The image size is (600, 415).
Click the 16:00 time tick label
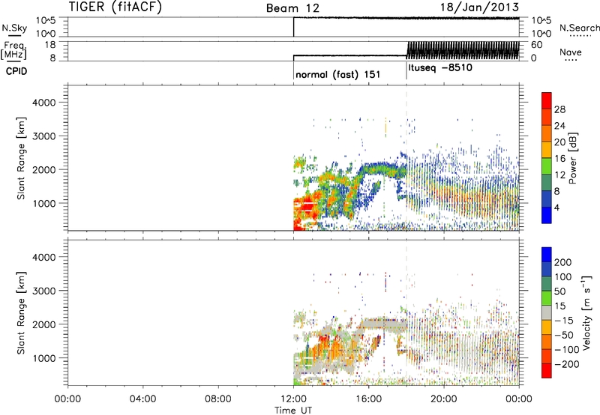(x=368, y=399)
